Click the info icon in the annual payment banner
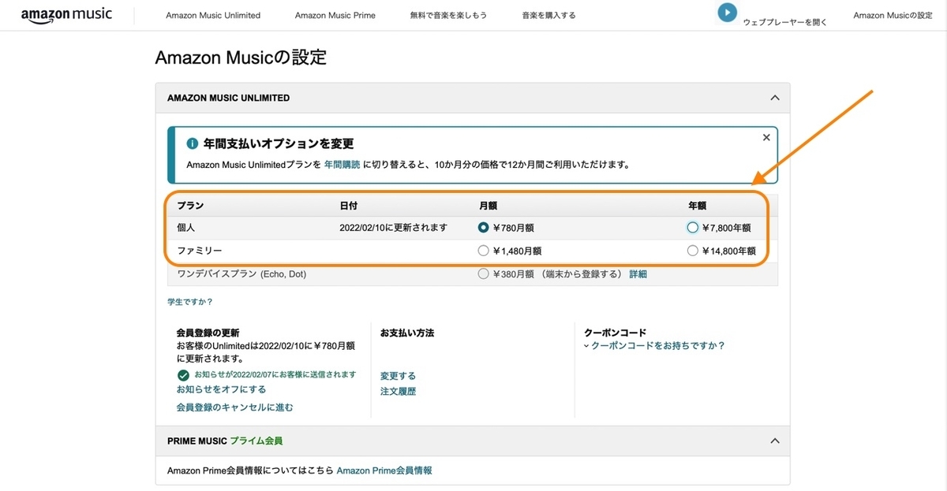This screenshot has height=491, width=947. coord(192,144)
